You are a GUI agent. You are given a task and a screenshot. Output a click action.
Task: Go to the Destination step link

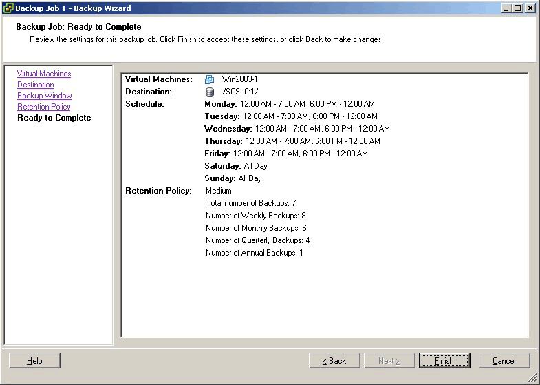36,85
